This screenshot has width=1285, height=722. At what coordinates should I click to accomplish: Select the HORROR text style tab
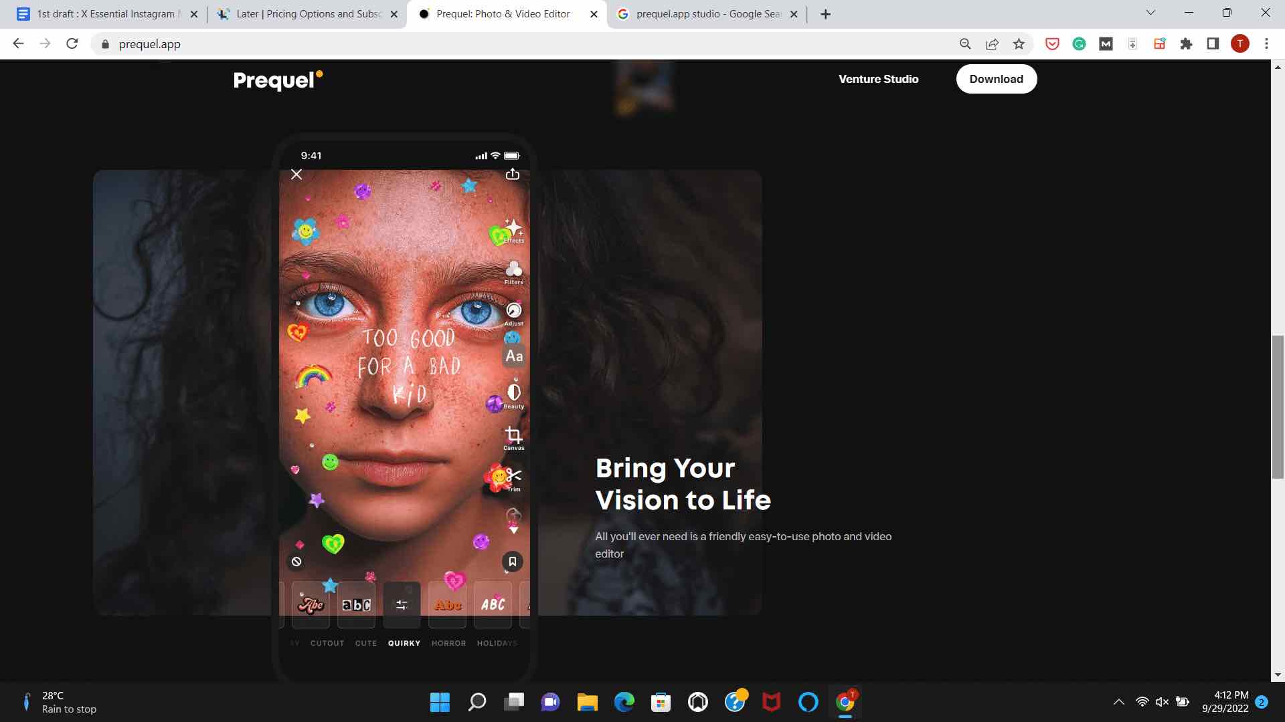(x=449, y=642)
